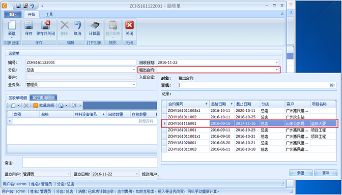Click the 蓝格大厦 project name cell
Viewport: 342px width, 195px height.
[323, 123]
